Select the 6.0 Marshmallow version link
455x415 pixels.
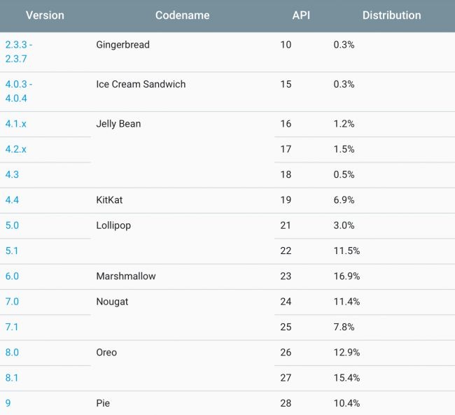(x=13, y=276)
